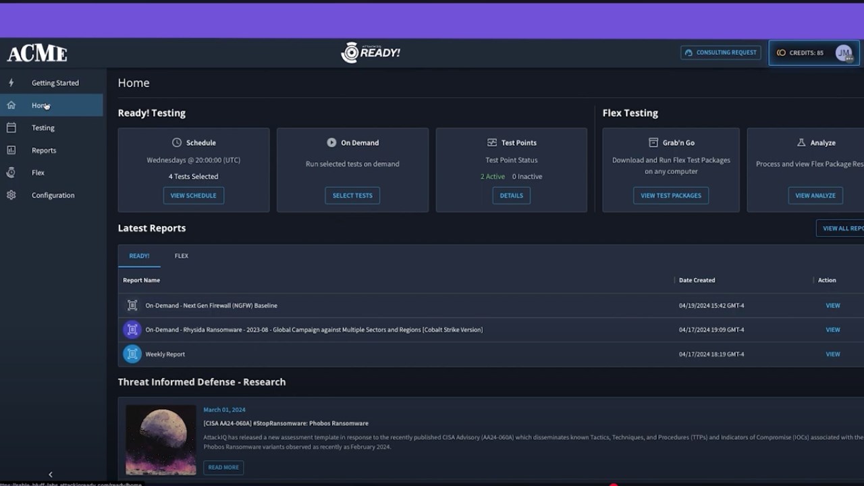Click "On-Demand - Next Gen Firewall (NGFW) Baseline" name

click(211, 306)
